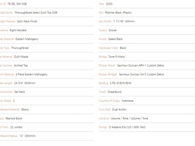Select the Thoroughbred Select Quilt Top OSB text
This screenshot has width=195, height=146.
[x=36, y=13]
